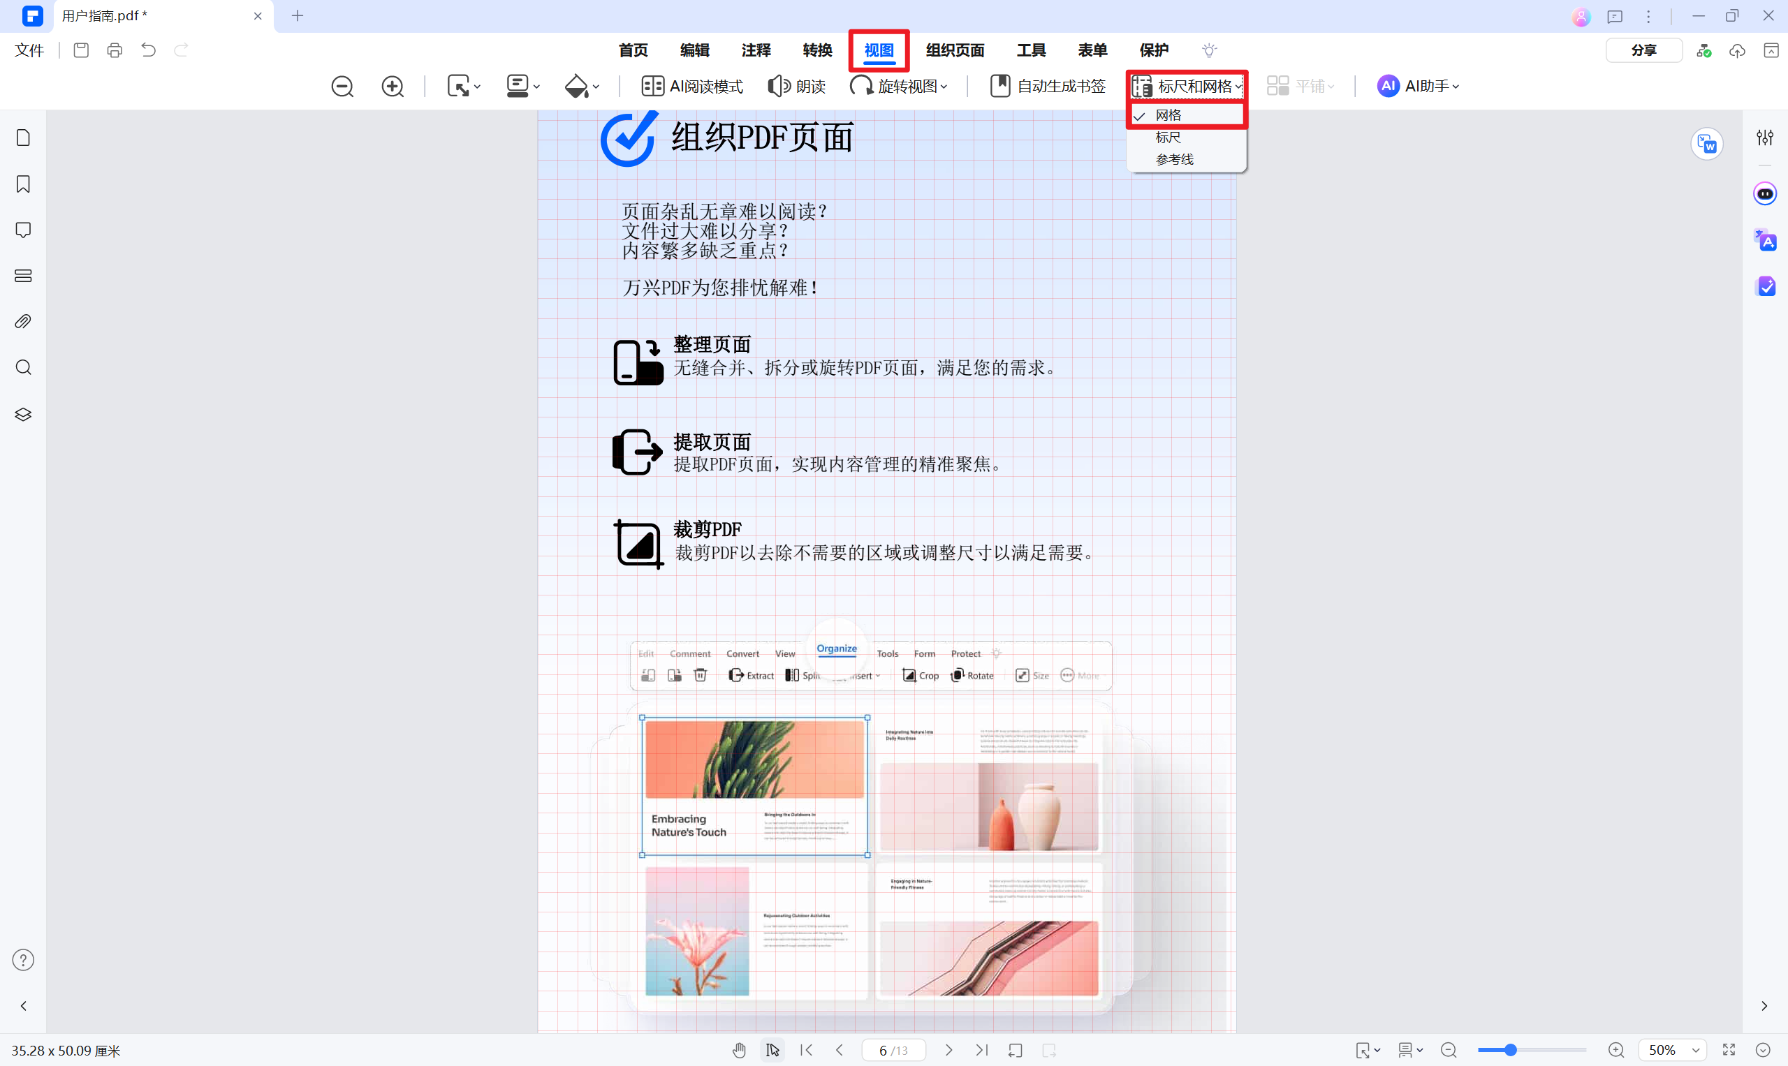Open the annotations panel in the left sidebar
The width and height of the screenshot is (1788, 1066).
tap(23, 229)
